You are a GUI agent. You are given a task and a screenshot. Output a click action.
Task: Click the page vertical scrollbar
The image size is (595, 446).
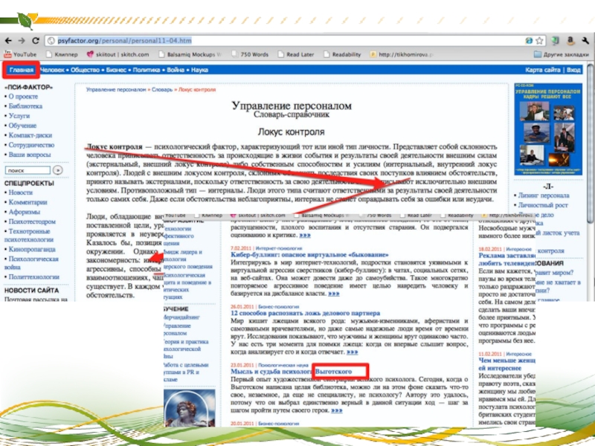tap(590, 144)
